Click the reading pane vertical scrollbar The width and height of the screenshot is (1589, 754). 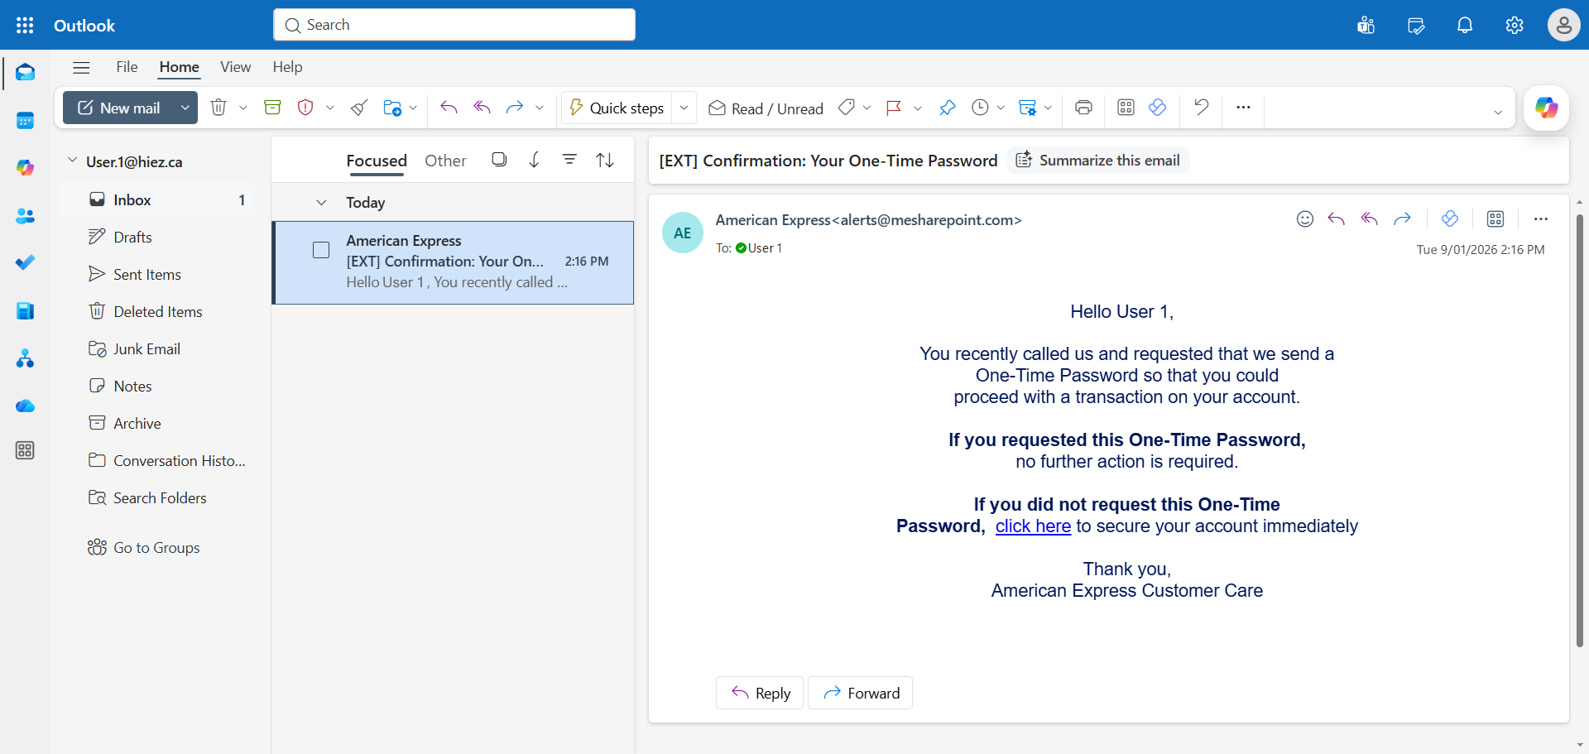[x=1579, y=430]
